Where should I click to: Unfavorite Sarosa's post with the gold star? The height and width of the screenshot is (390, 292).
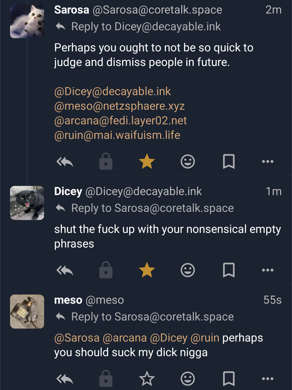click(147, 161)
